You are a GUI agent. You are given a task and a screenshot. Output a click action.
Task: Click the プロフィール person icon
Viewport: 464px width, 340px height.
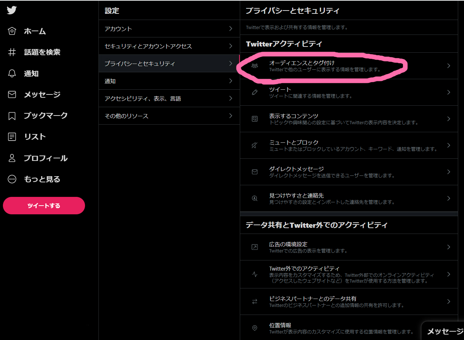click(12, 158)
